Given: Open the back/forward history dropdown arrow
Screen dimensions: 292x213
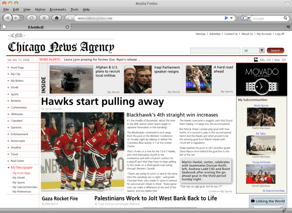Looking at the screenshot, I should point(22,18).
